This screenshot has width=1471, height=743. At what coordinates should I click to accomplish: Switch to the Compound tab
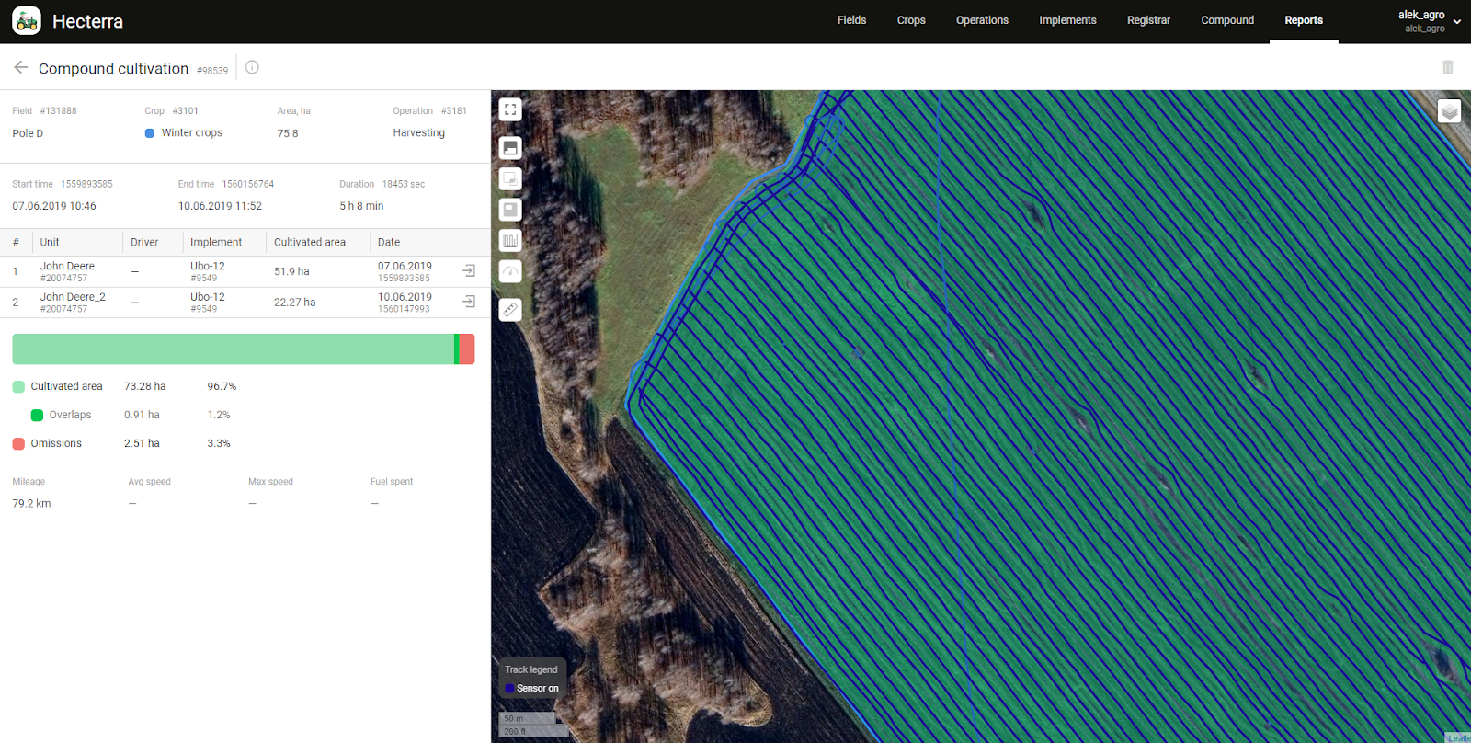click(1226, 20)
